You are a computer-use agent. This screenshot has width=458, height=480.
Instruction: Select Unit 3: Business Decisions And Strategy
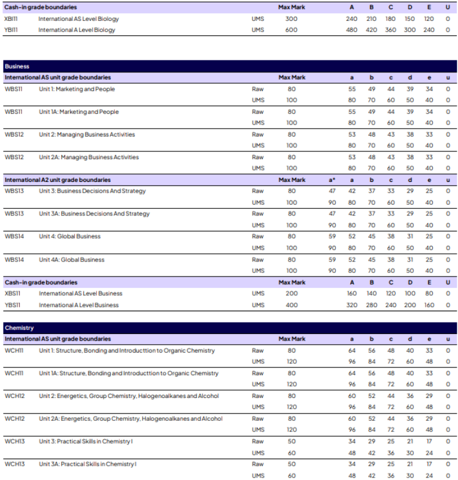point(92,191)
